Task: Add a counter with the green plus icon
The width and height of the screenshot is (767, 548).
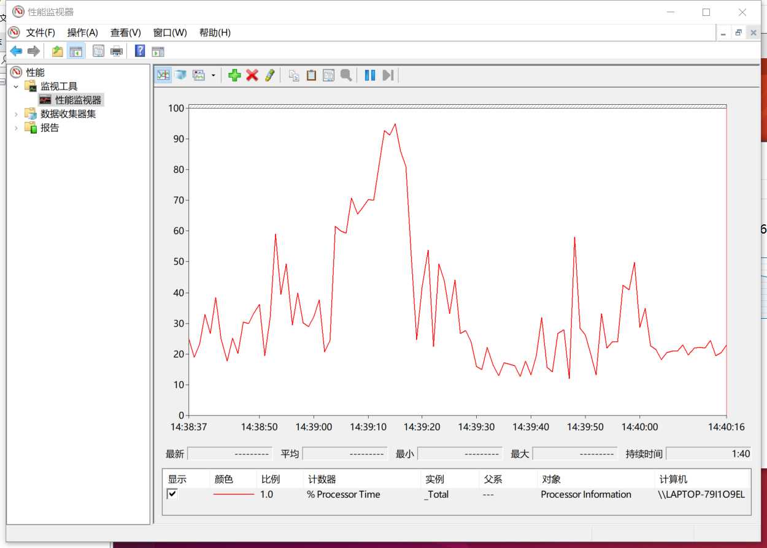Action: (234, 75)
